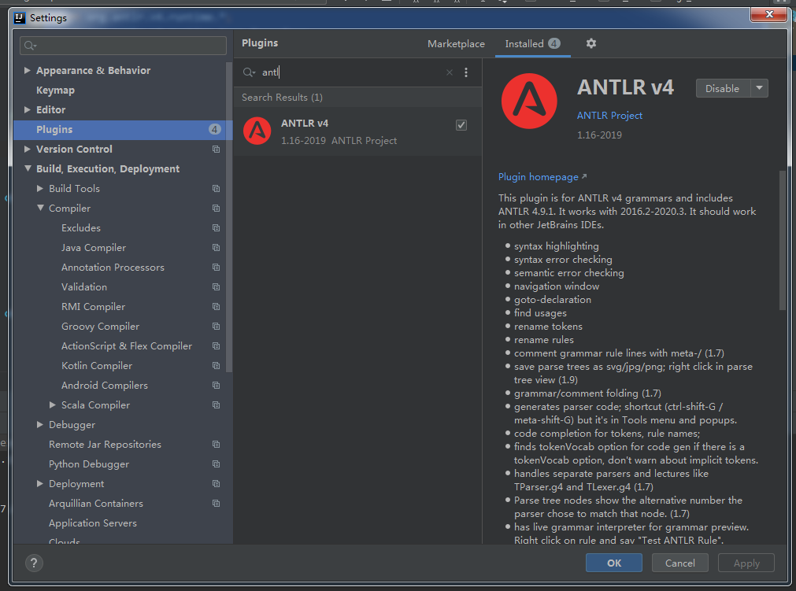Click the OK button
The width and height of the screenshot is (796, 591).
click(614, 563)
